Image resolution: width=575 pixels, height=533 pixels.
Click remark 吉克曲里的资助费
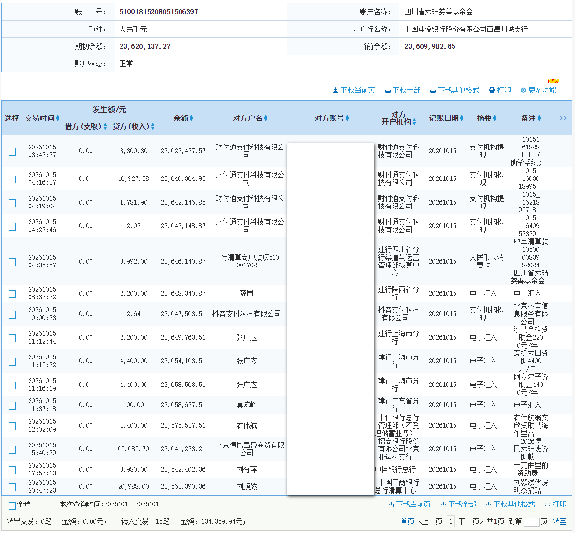pos(531,469)
